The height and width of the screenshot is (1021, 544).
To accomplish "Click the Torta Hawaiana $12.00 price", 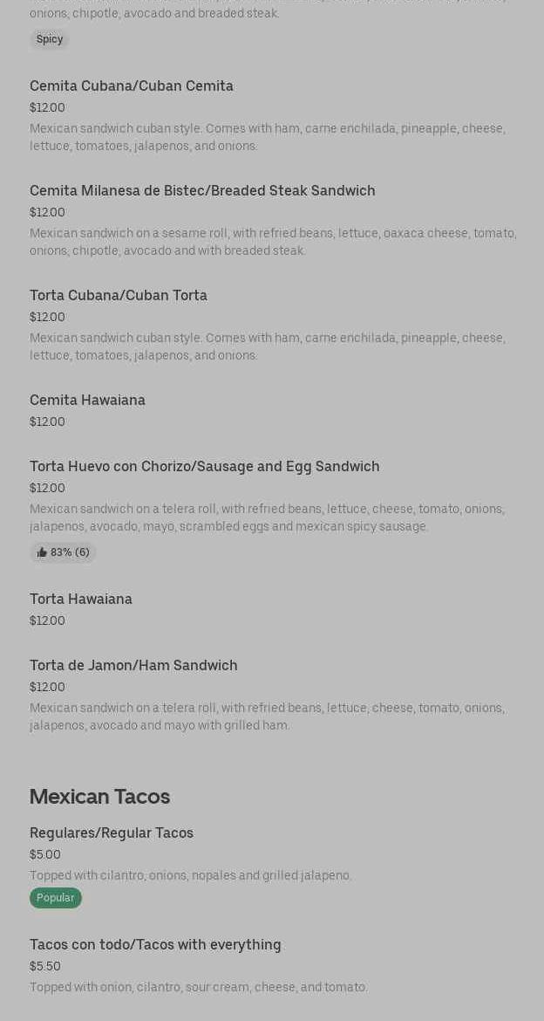I will (x=47, y=620).
